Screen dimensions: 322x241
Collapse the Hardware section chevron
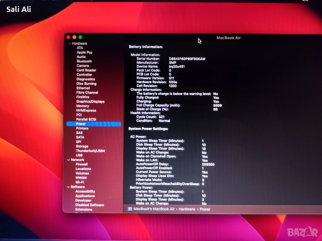tap(70, 44)
